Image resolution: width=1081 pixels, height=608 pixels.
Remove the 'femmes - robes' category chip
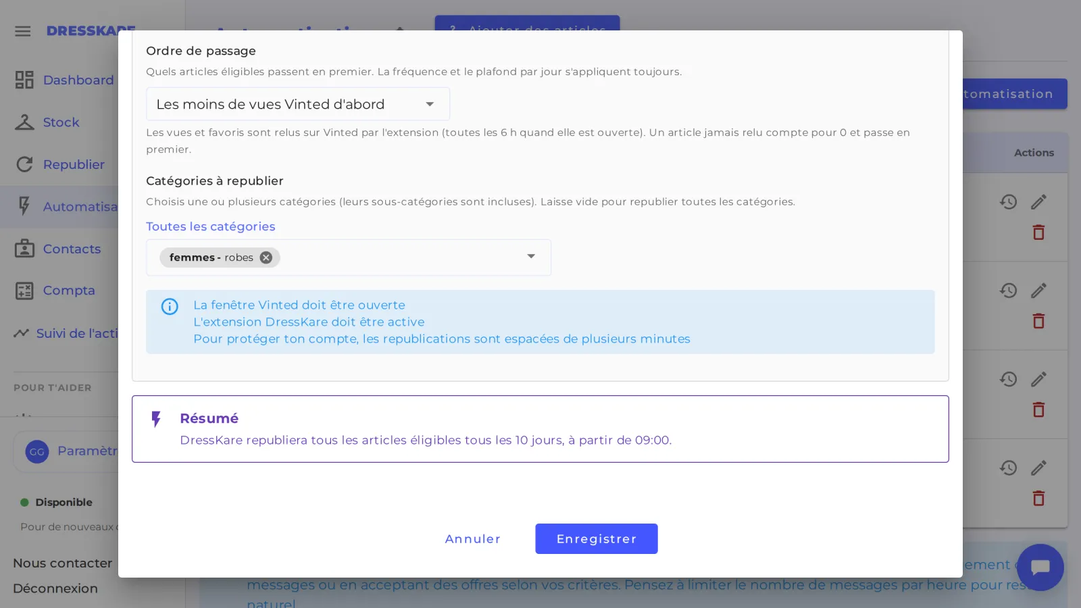click(266, 257)
